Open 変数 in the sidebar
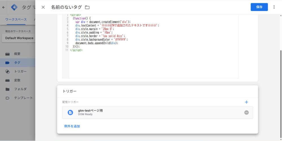 pyautogui.click(x=17, y=80)
